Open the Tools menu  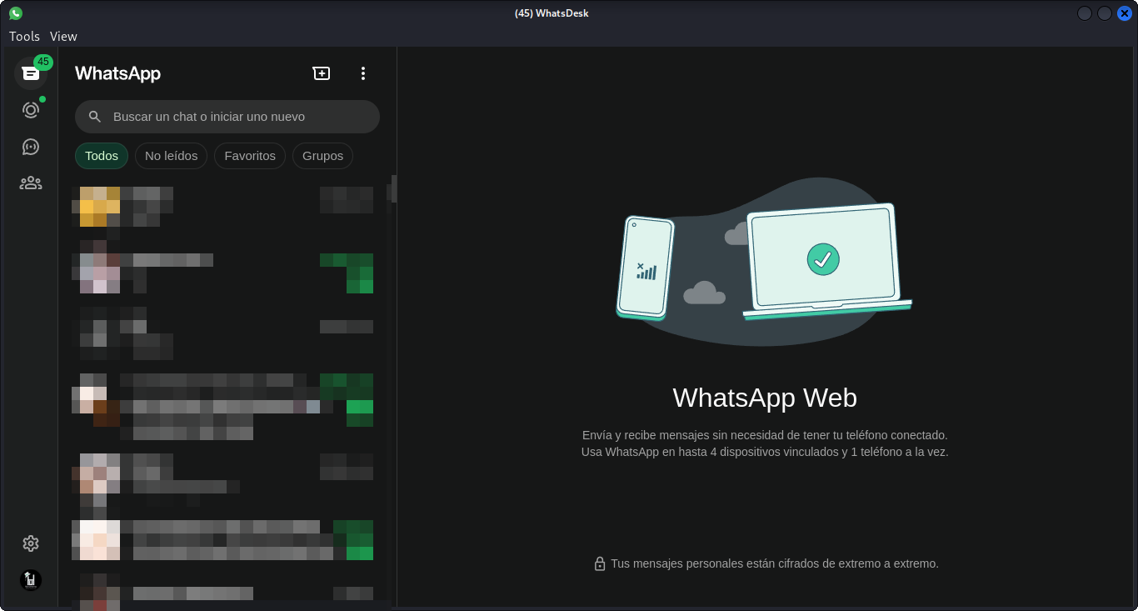24,37
